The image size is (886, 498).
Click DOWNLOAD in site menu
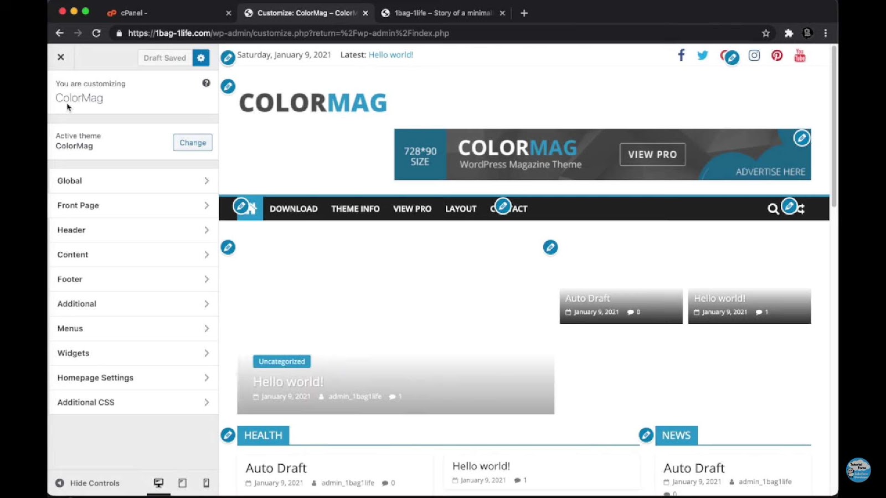[293, 209]
